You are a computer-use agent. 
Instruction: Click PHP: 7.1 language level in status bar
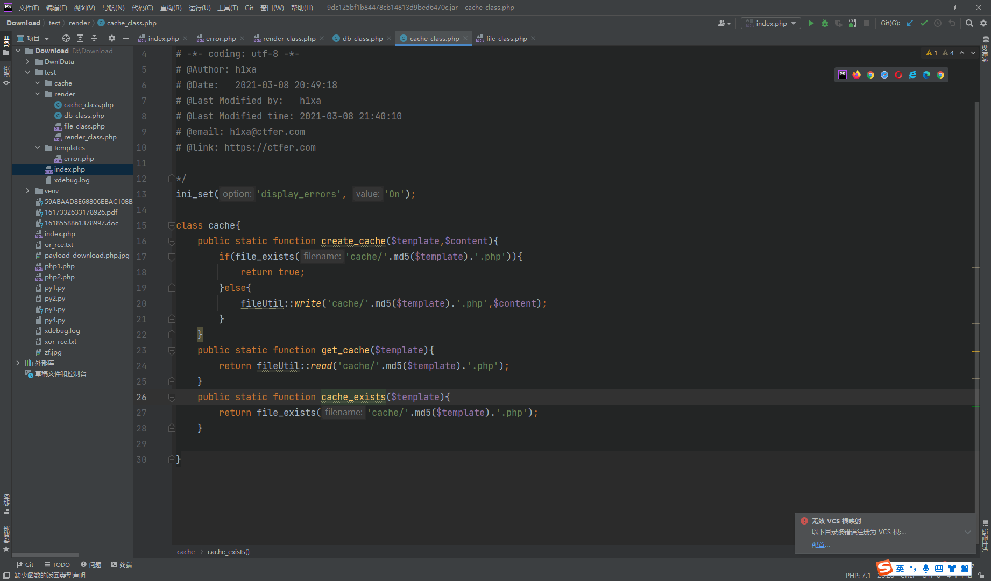tap(858, 576)
